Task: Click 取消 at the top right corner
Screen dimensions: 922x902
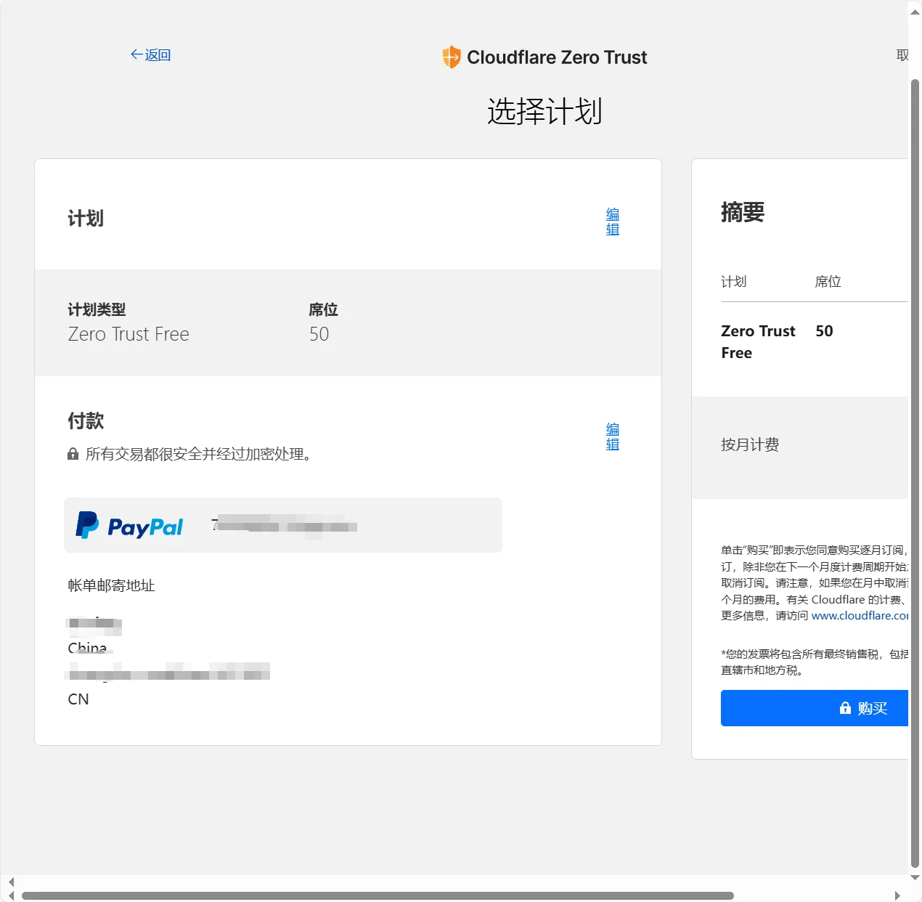Action: coord(902,54)
